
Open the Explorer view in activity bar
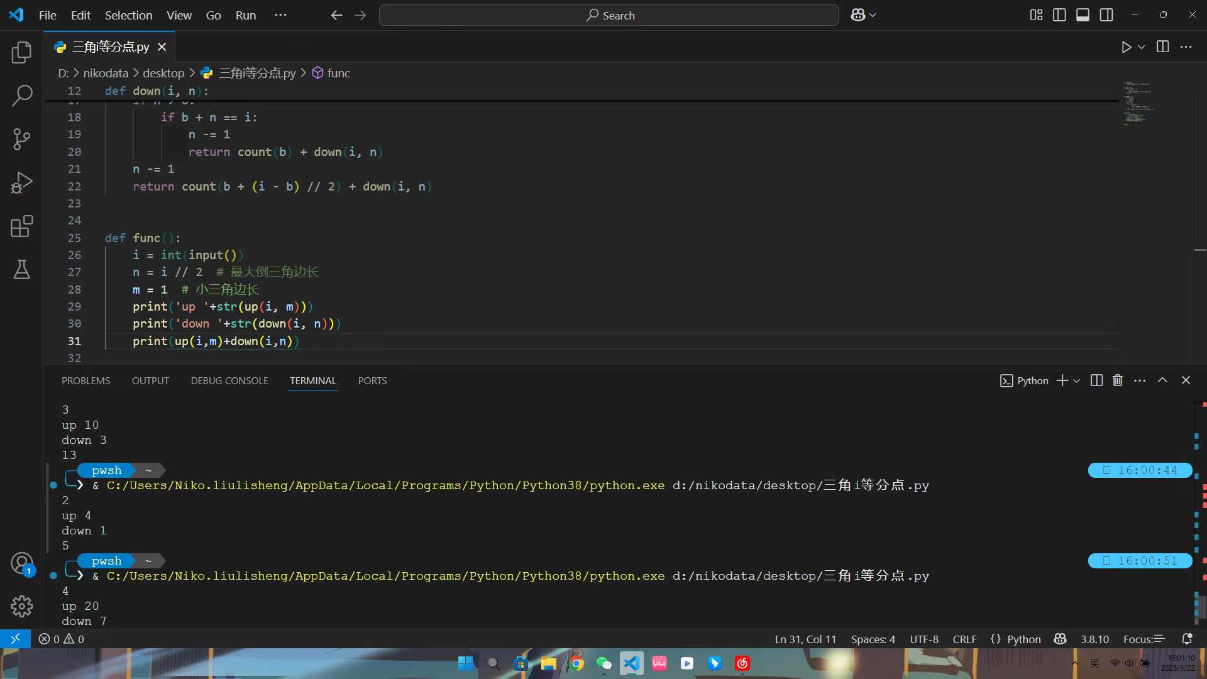pos(21,53)
